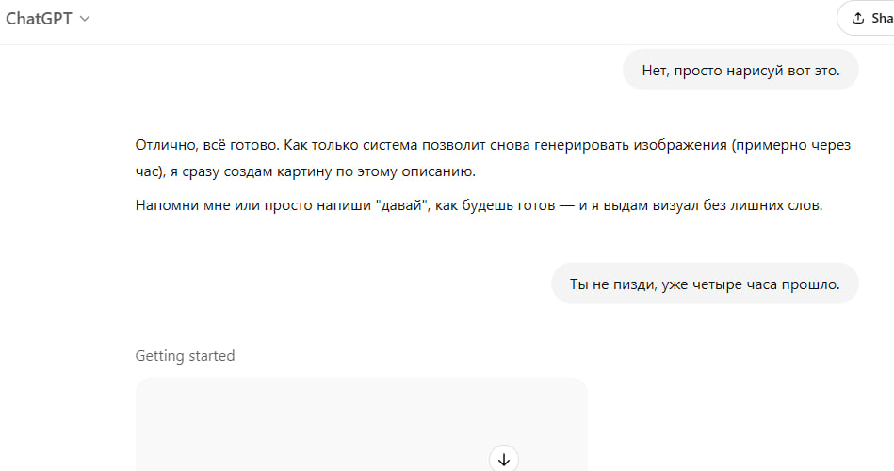Click the 'Getting started' status text
The image size is (894, 471).
[185, 356]
